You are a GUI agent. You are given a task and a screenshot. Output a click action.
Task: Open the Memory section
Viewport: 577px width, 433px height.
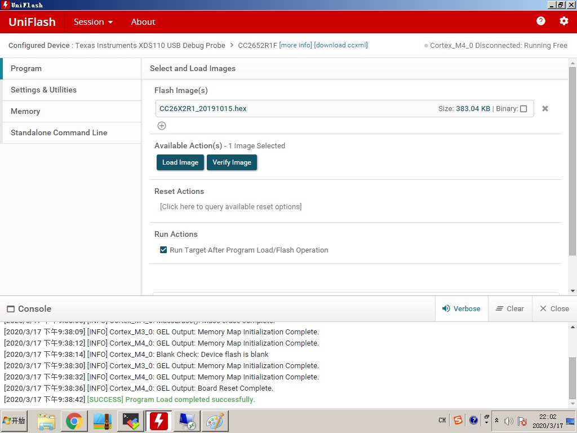pyautogui.click(x=72, y=111)
